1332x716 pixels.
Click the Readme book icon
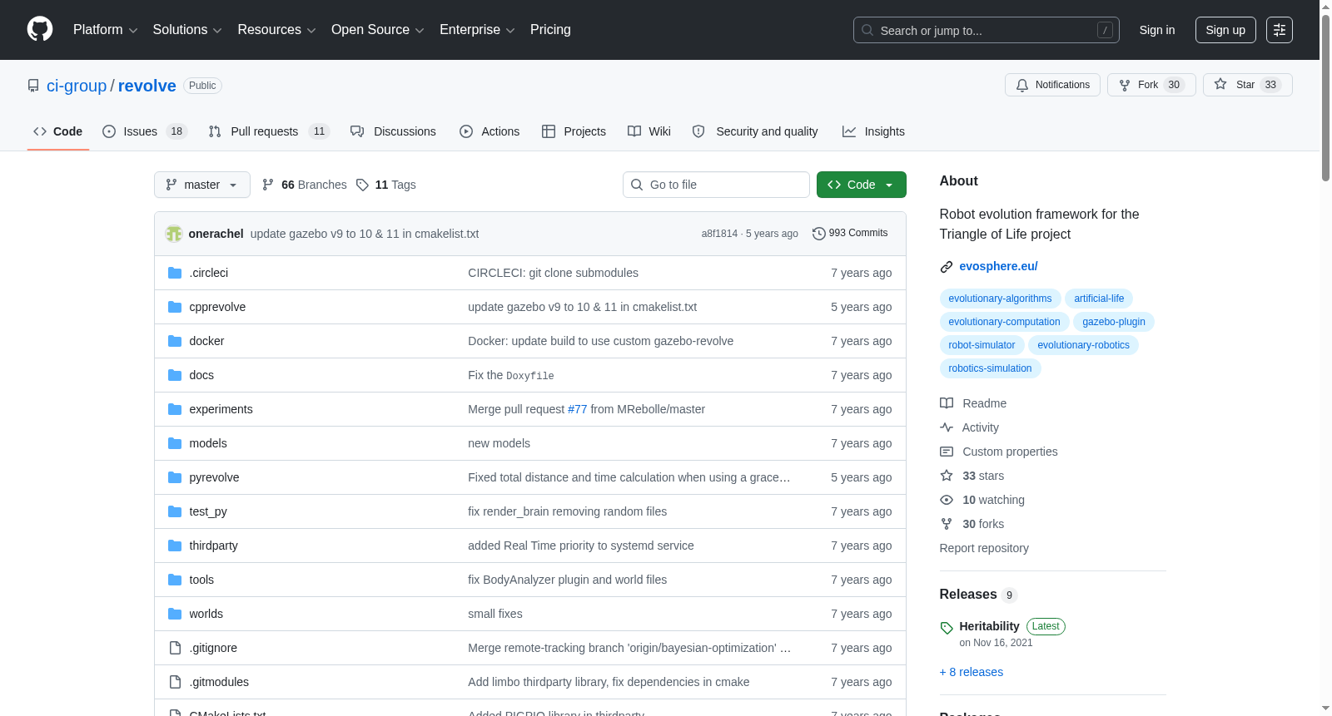[947, 403]
